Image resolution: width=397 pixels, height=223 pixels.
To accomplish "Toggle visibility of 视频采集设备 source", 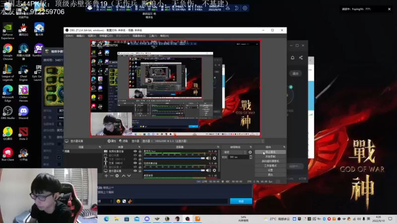I will click(135, 152).
